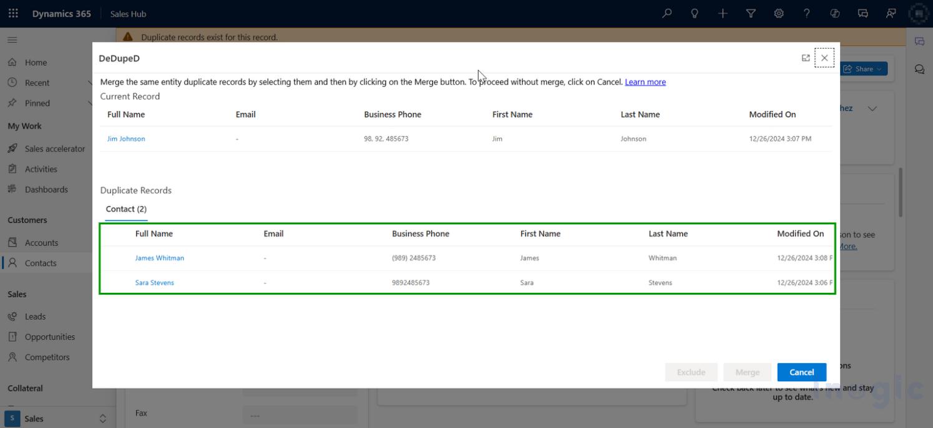
Task: Click the help question mark icon
Action: (806, 13)
